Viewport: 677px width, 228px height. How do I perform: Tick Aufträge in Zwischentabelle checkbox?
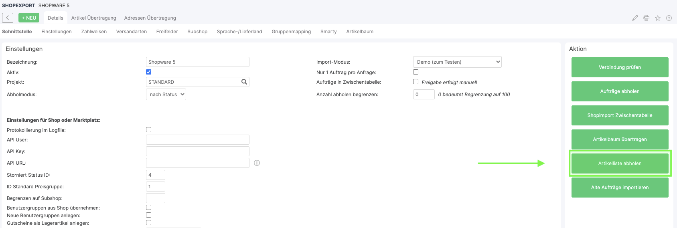416,82
